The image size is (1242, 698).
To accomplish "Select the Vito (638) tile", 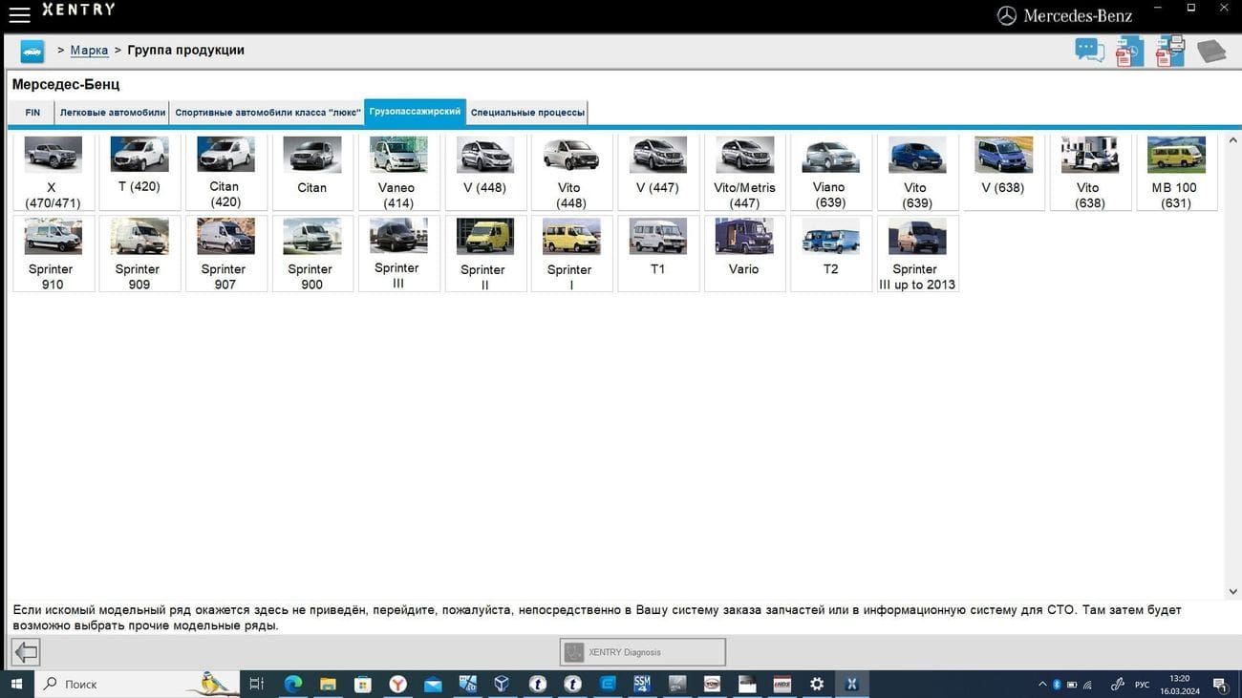I will pos(1090,172).
